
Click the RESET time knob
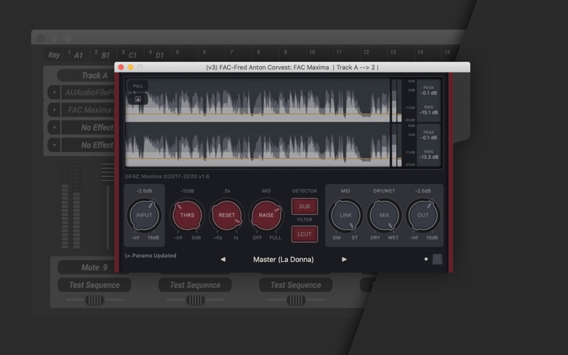pyautogui.click(x=226, y=215)
